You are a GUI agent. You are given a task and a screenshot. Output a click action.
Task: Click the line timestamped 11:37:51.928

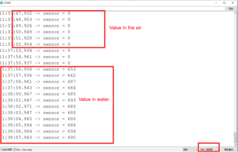[35, 38]
